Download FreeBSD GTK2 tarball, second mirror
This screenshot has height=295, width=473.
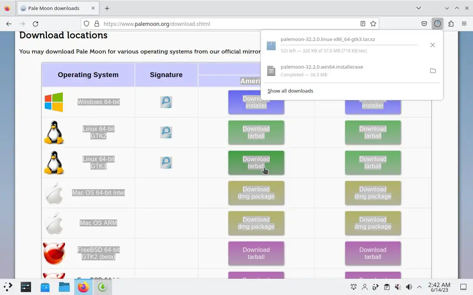click(373, 253)
